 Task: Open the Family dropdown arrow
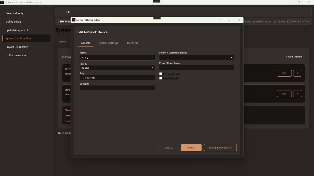(x=152, y=68)
